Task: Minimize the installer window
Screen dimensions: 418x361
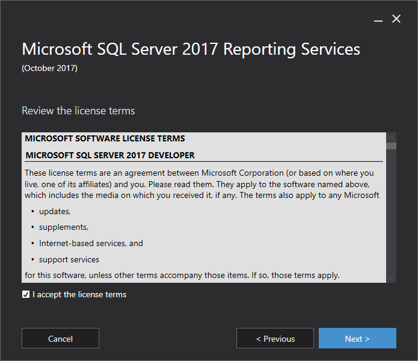Action: [378, 19]
